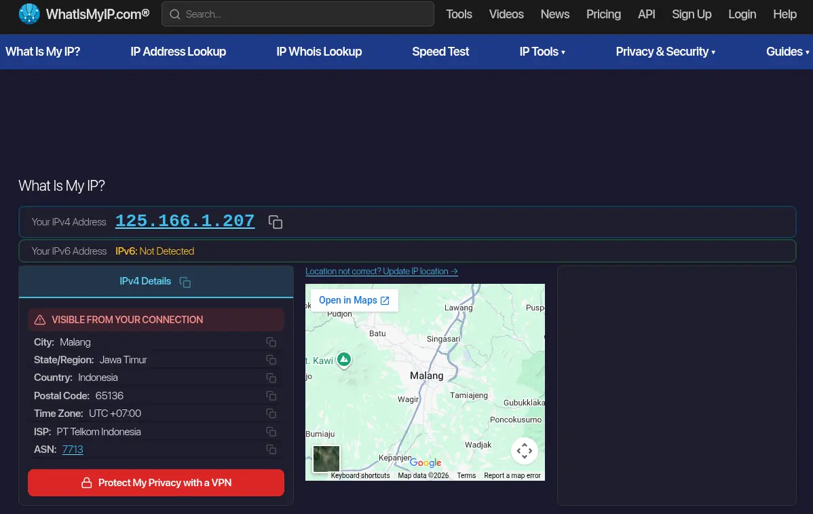This screenshot has height=514, width=813.
Task: Copy the IPv4 address using copy icon
Action: (x=276, y=222)
